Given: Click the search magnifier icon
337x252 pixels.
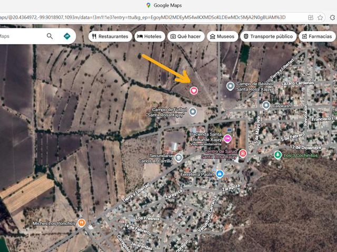Looking at the screenshot, I should click(x=49, y=36).
